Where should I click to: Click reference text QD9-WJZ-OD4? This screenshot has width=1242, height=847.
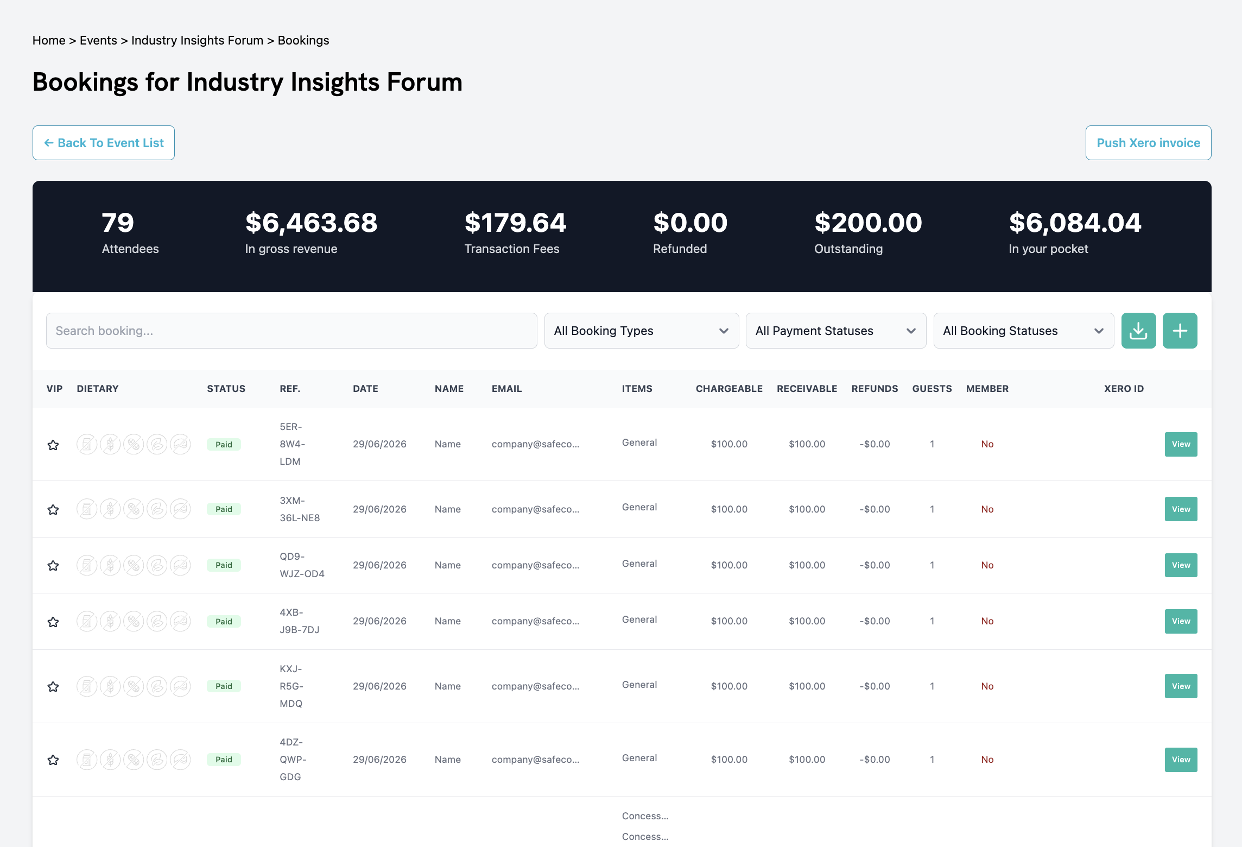302,565
